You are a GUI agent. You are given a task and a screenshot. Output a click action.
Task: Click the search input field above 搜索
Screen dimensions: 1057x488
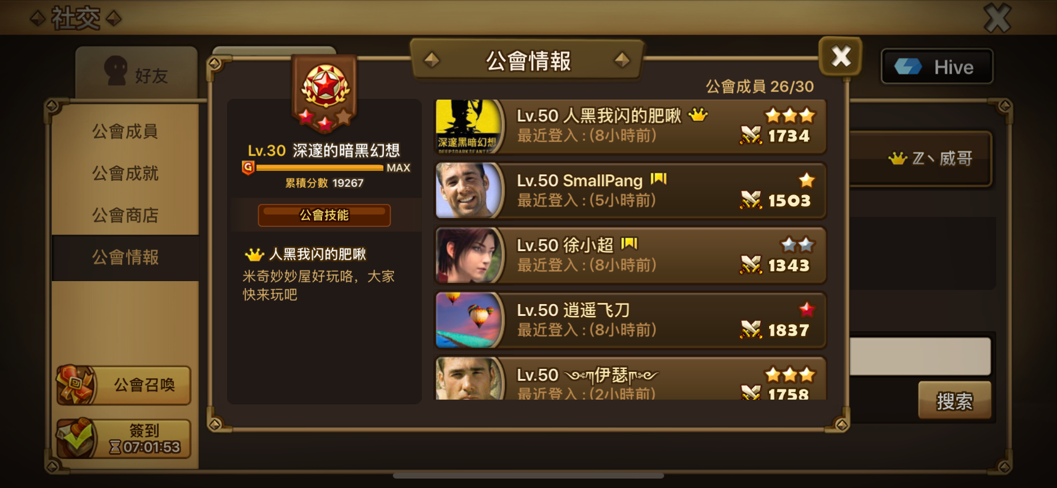(x=920, y=356)
